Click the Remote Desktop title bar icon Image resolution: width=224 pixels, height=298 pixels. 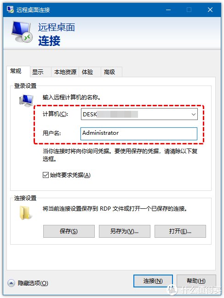point(10,9)
